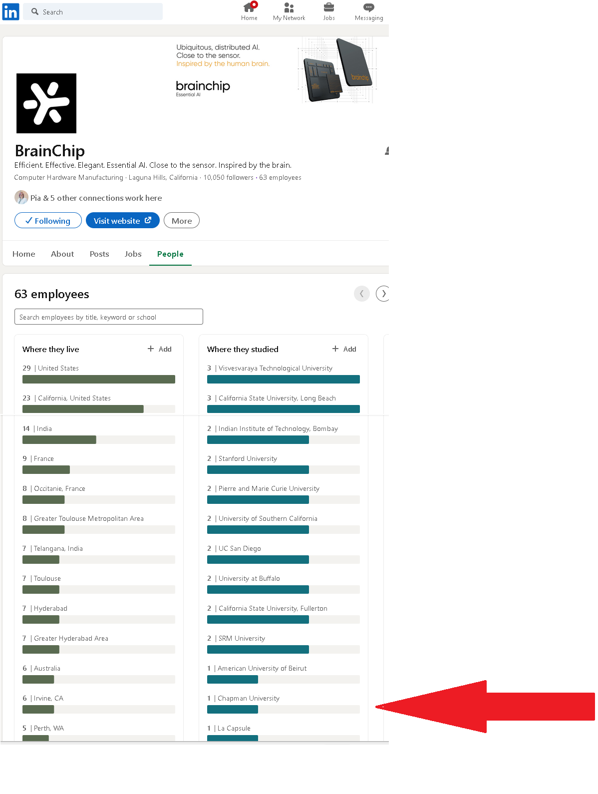Click the '5 | Perth, WA' row

point(99,732)
